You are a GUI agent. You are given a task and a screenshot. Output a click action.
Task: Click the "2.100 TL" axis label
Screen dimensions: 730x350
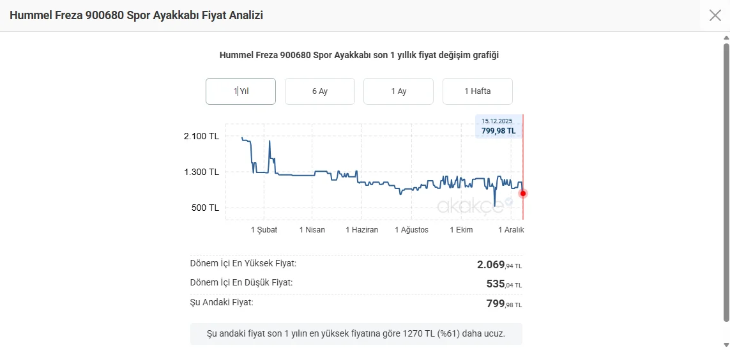201,136
